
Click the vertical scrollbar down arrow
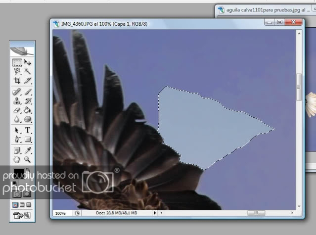(x=299, y=205)
